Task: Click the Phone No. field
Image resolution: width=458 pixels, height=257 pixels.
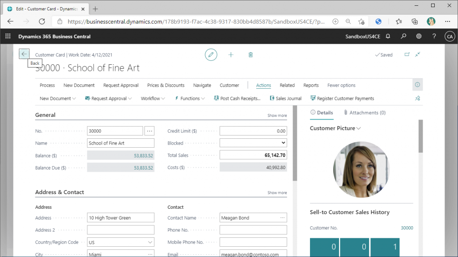Action: pyautogui.click(x=253, y=230)
